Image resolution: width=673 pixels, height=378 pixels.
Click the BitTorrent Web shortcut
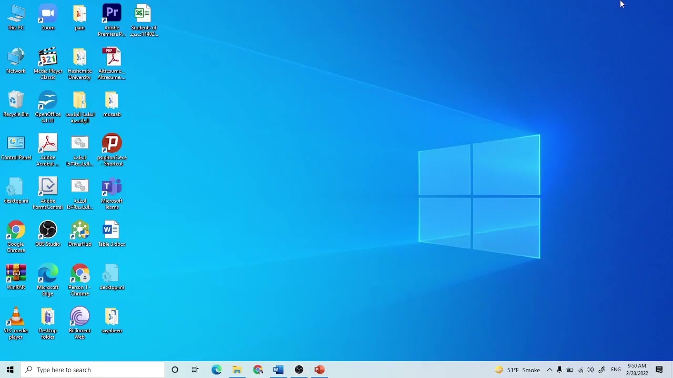(80, 323)
